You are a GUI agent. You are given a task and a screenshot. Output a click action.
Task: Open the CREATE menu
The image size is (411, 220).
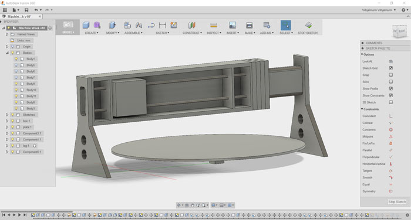[x=92, y=33]
